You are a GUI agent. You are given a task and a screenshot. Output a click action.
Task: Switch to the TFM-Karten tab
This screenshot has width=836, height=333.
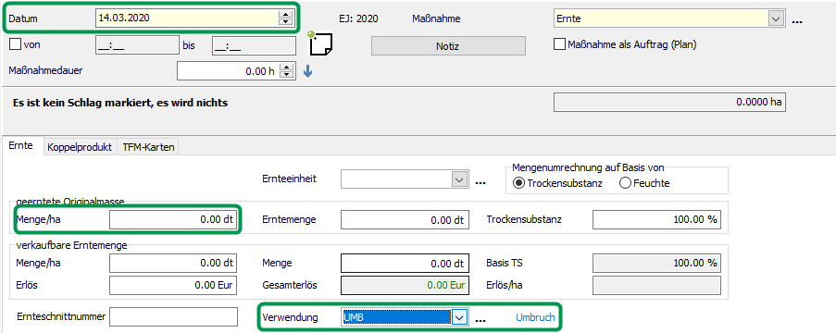[x=148, y=148]
